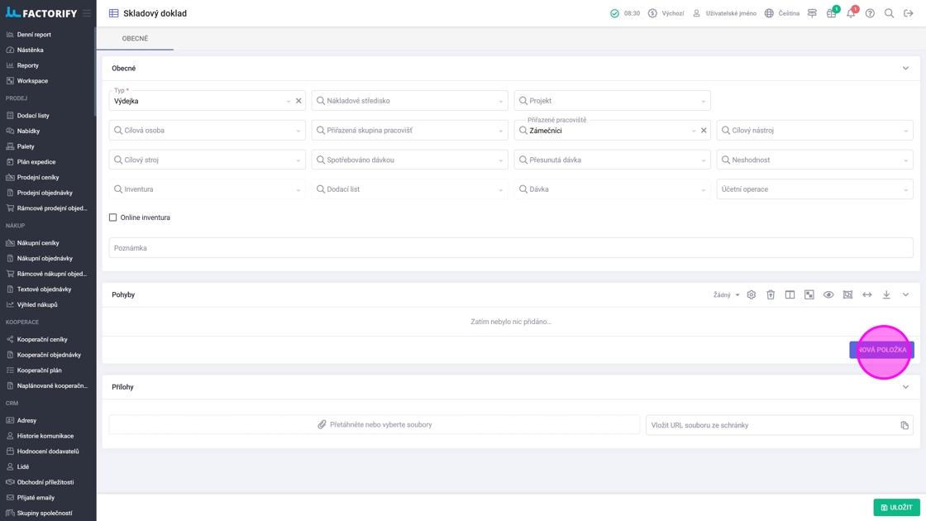
Task: Enable the Online inventura checkbox
Action: pyautogui.click(x=113, y=217)
